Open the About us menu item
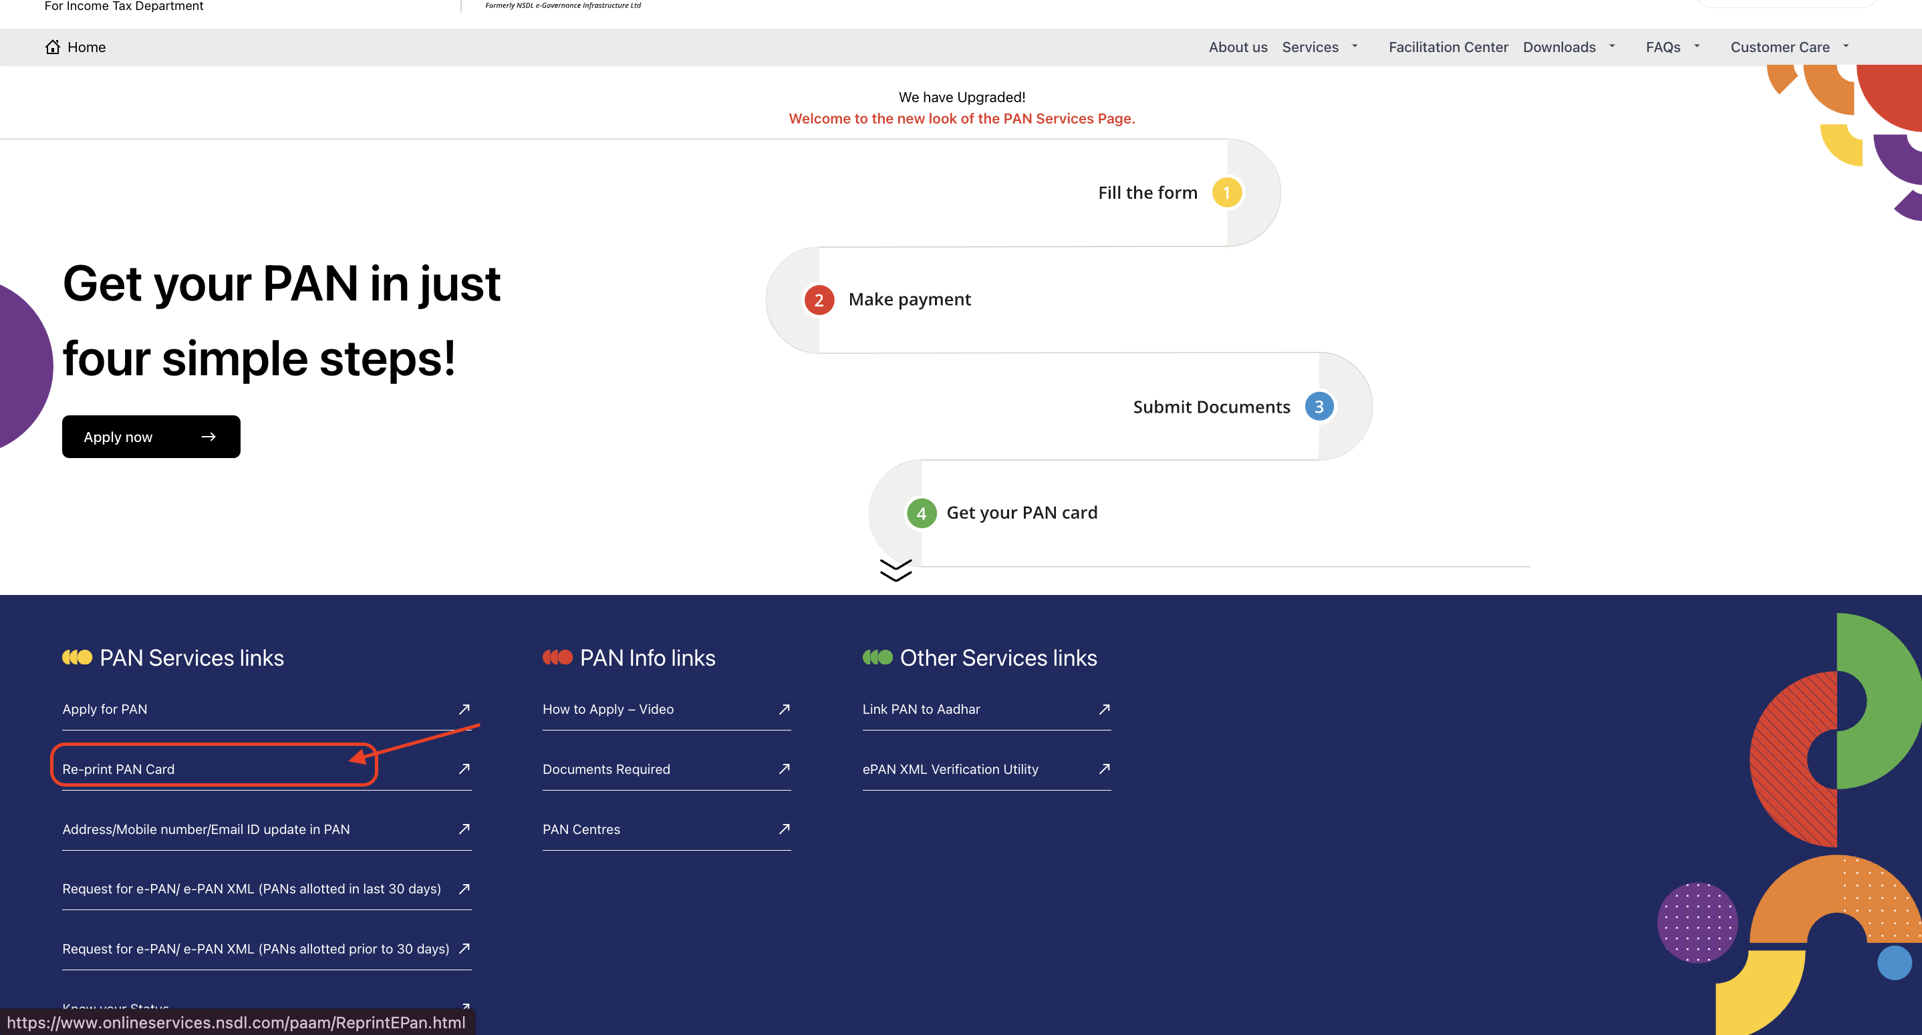 click(x=1238, y=47)
